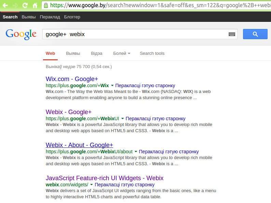271x203 pixels.
Task: Click the browser back arrow
Action: click(x=5, y=5)
